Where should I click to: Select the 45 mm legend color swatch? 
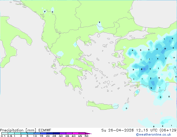82,133
